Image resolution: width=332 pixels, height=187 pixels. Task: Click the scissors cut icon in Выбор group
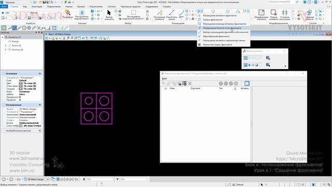tap(147, 11)
